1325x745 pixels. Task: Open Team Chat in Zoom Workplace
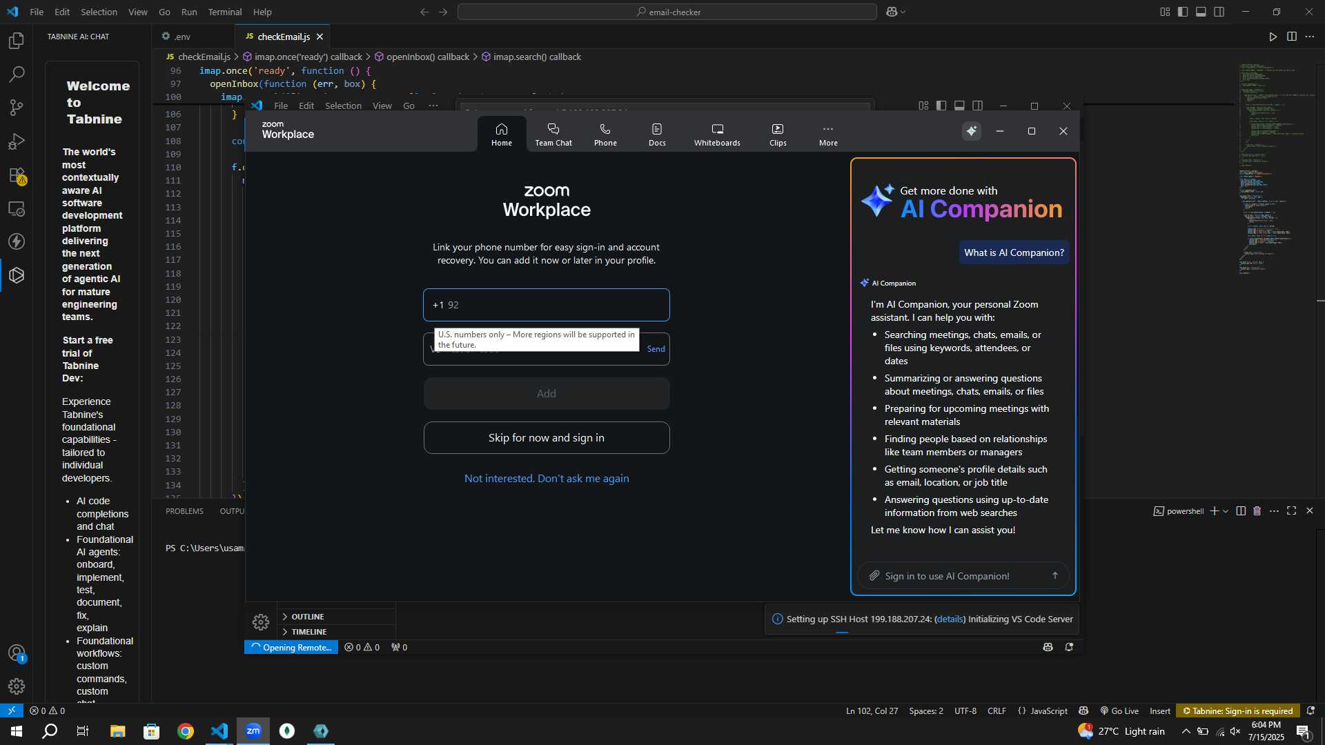pyautogui.click(x=553, y=135)
